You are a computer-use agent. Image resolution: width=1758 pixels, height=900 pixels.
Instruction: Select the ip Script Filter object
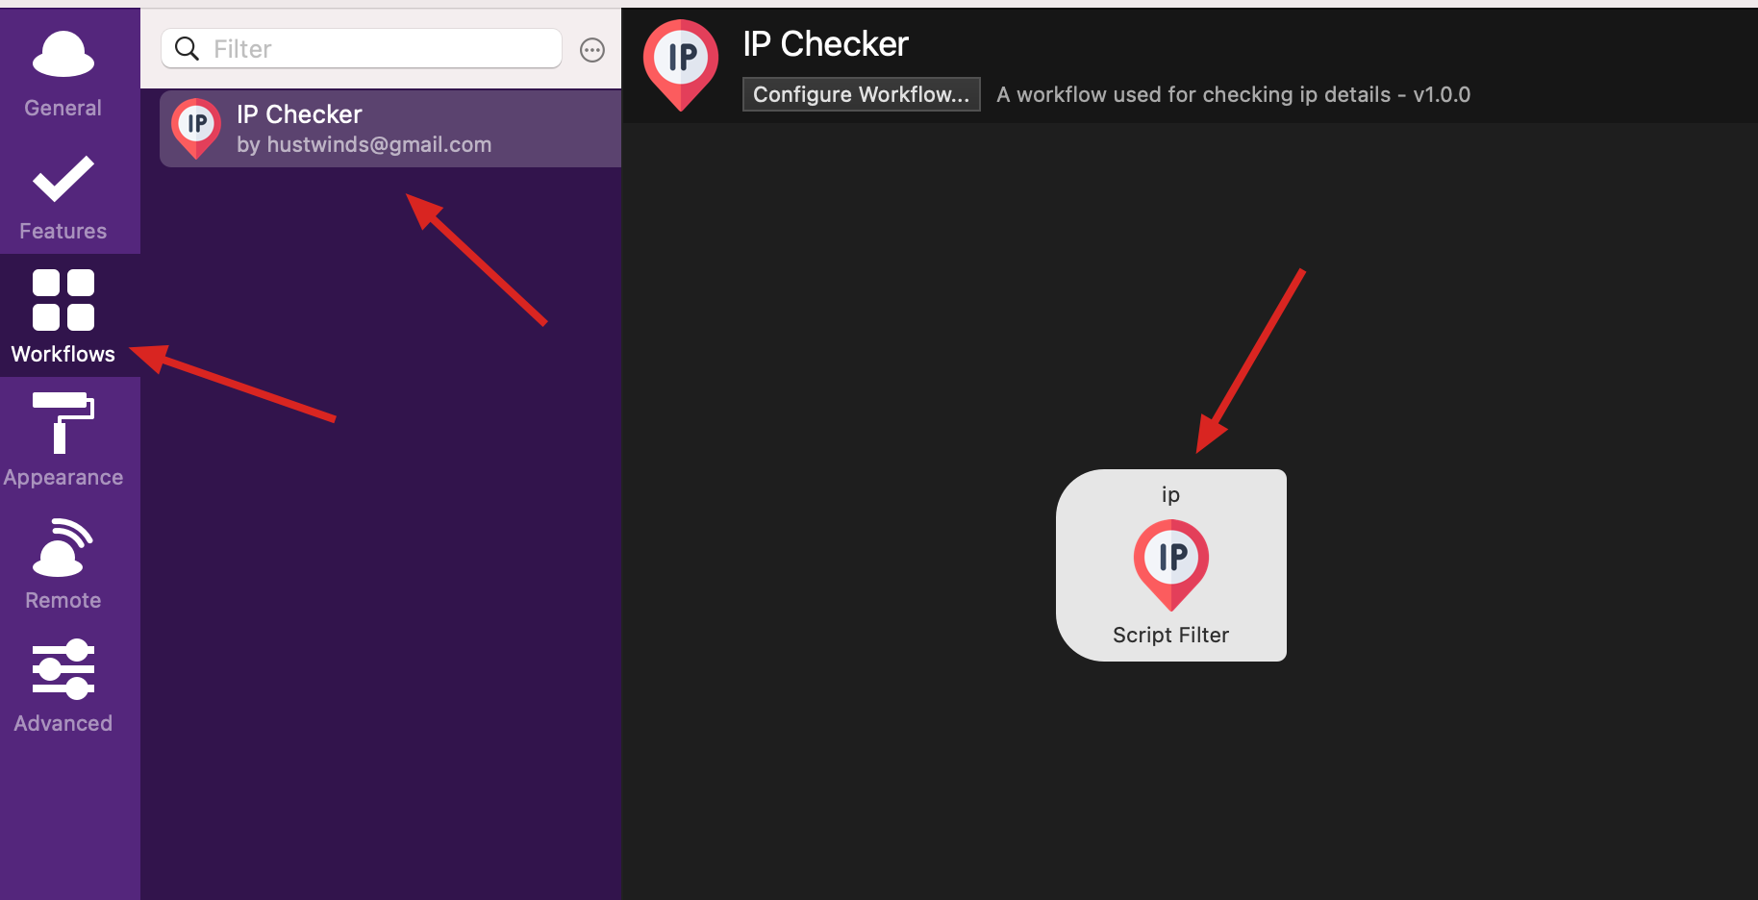(x=1171, y=565)
